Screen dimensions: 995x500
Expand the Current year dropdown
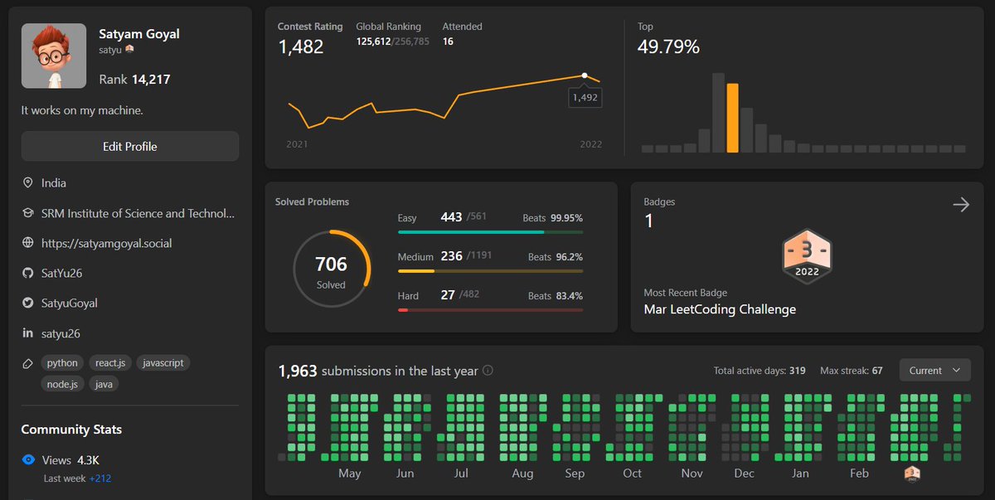tap(934, 371)
